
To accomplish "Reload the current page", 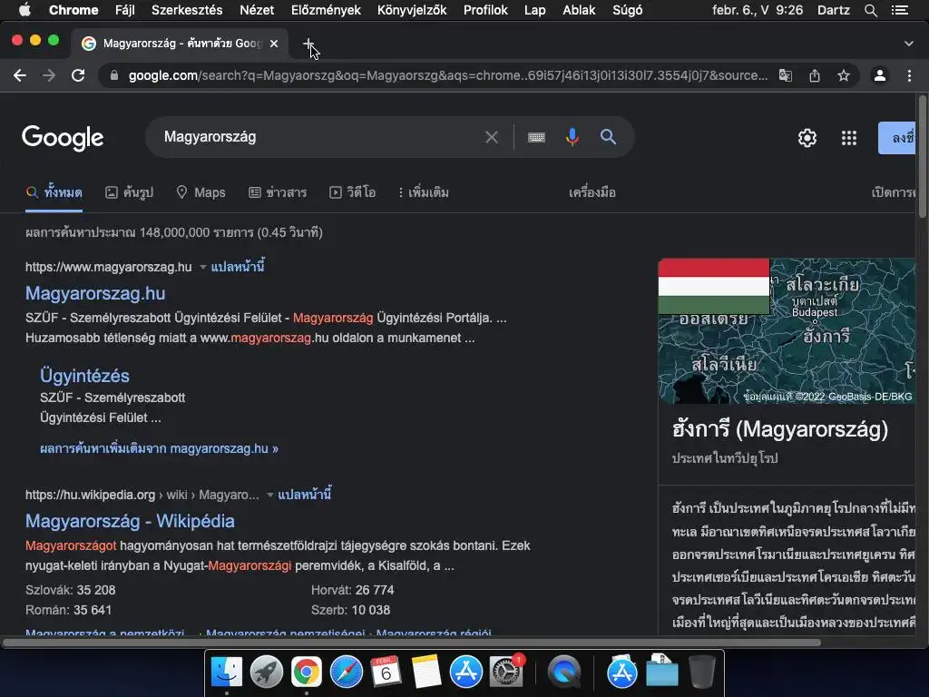I will point(78,75).
